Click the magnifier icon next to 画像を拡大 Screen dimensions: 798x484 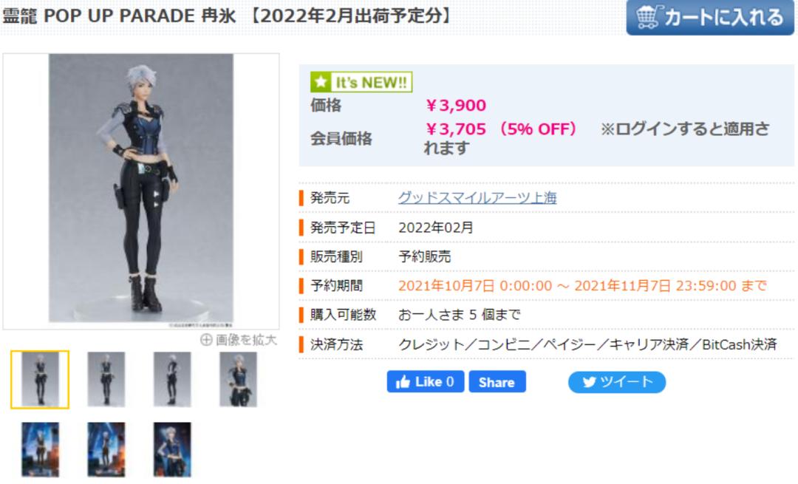206,339
